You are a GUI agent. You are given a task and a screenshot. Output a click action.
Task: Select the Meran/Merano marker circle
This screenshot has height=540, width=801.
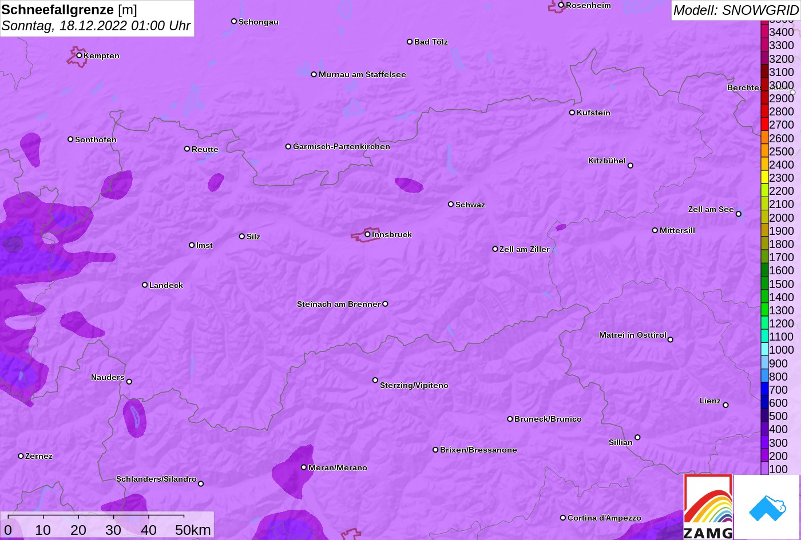(x=304, y=467)
